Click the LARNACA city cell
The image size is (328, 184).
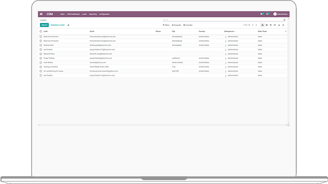pyautogui.click(x=176, y=58)
